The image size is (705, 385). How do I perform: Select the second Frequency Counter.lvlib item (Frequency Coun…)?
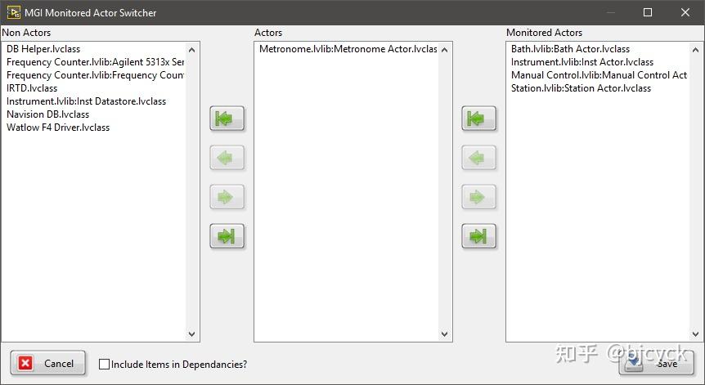(95, 75)
